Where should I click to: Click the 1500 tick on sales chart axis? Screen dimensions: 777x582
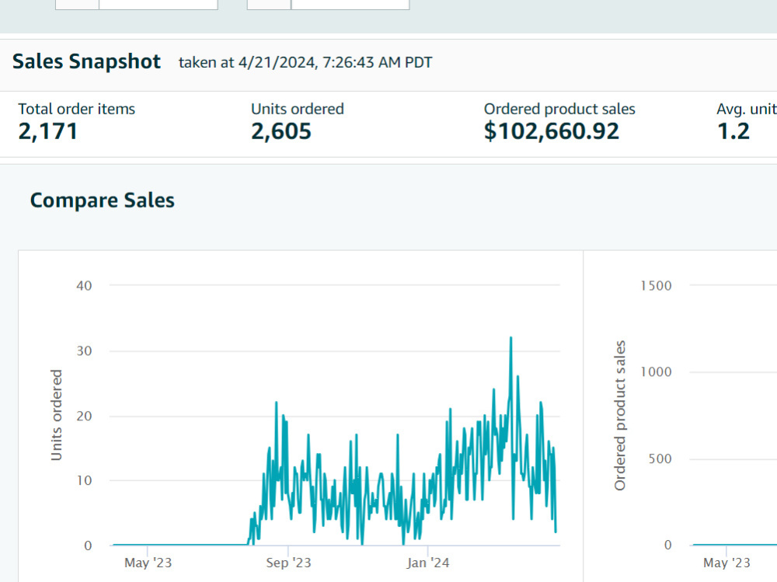point(656,285)
